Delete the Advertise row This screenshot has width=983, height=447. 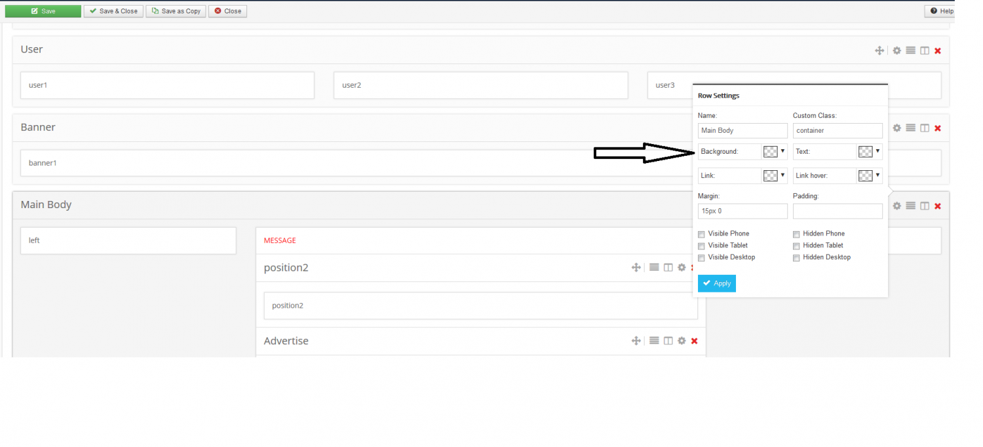coord(694,341)
